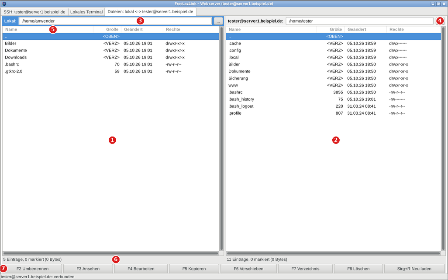The image size is (448, 280).
Task: Click the local pane vertical scrollbar
Action: [x=221, y=139]
